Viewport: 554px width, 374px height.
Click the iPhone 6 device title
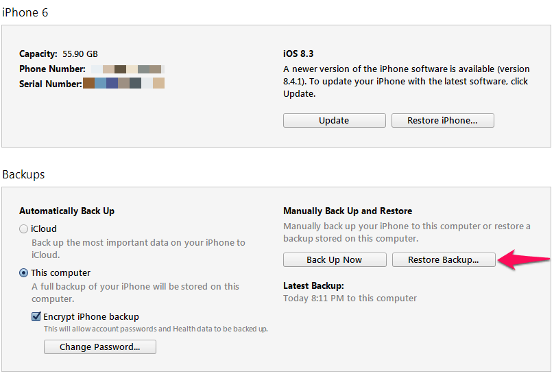point(25,13)
